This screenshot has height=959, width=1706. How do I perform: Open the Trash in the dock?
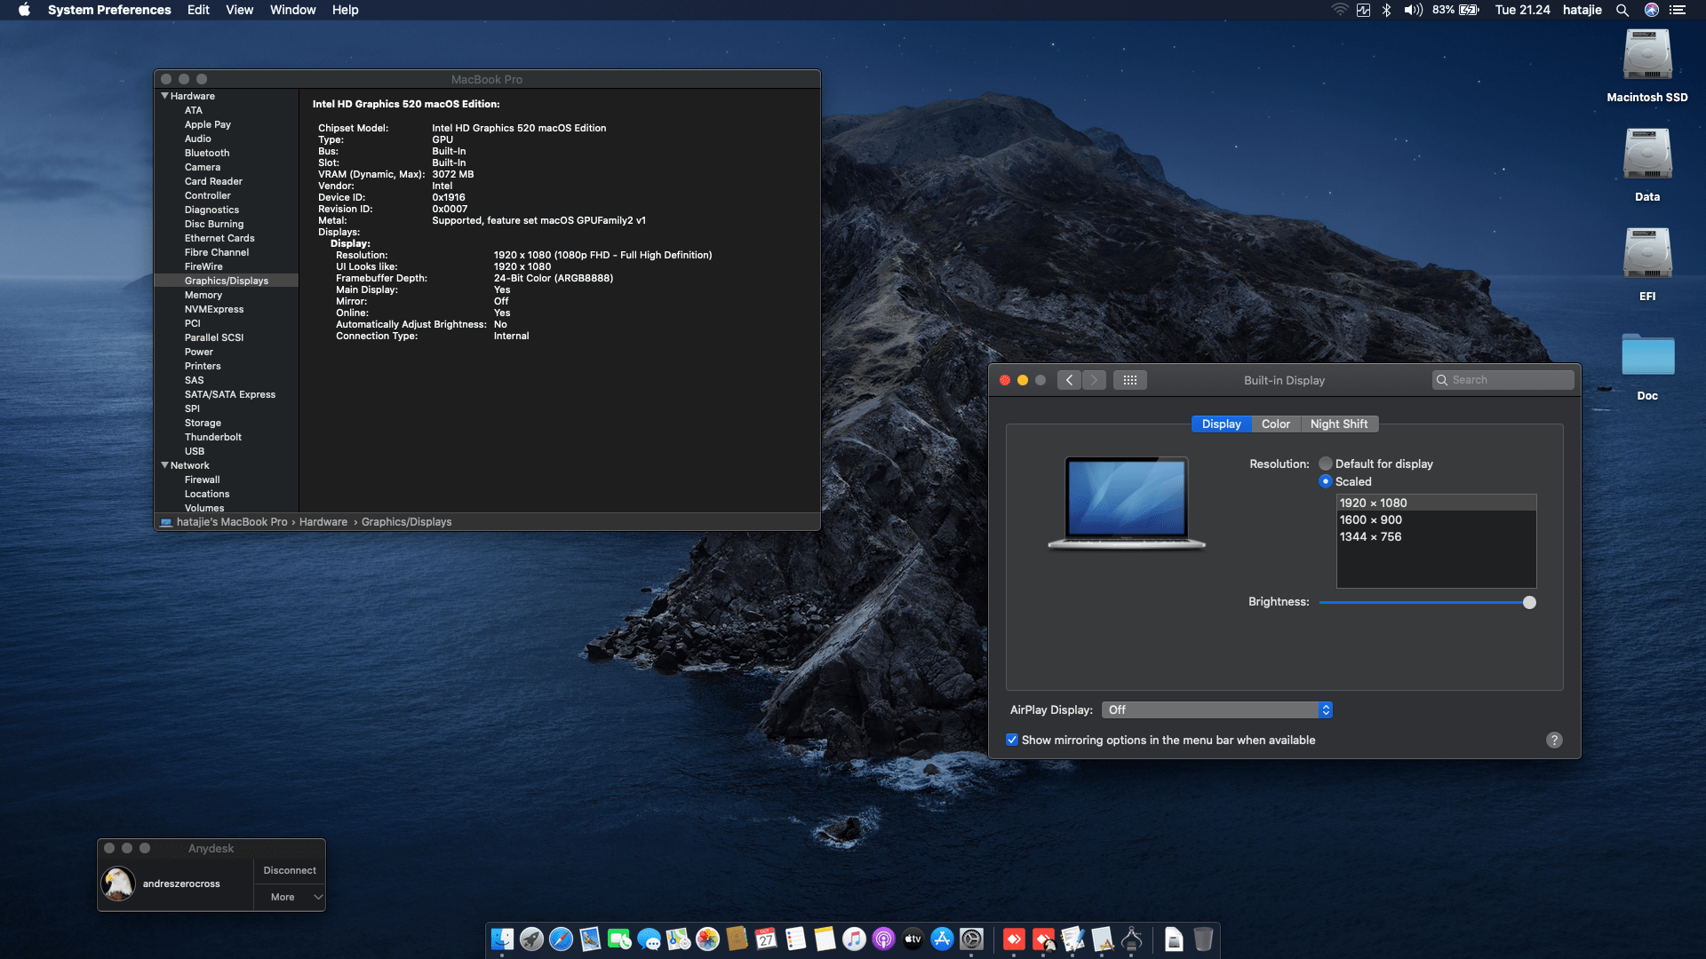(1202, 939)
